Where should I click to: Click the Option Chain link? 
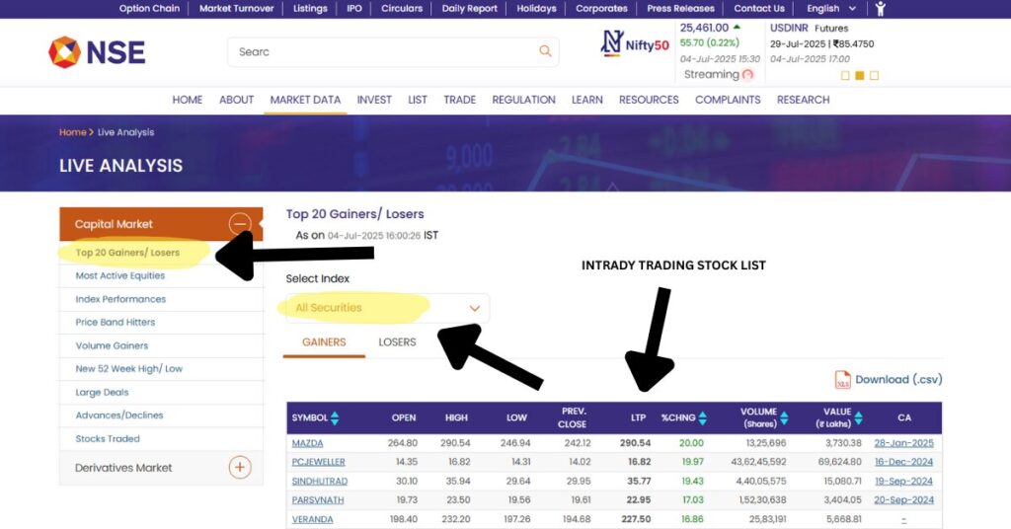click(149, 8)
